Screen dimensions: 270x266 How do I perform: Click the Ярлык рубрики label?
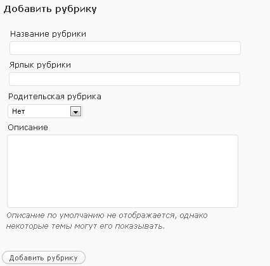click(x=40, y=65)
